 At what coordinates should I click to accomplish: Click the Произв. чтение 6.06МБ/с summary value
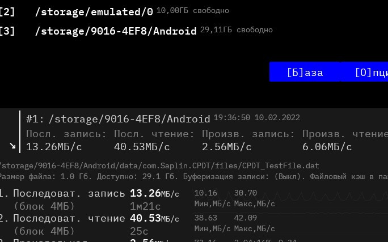click(327, 147)
